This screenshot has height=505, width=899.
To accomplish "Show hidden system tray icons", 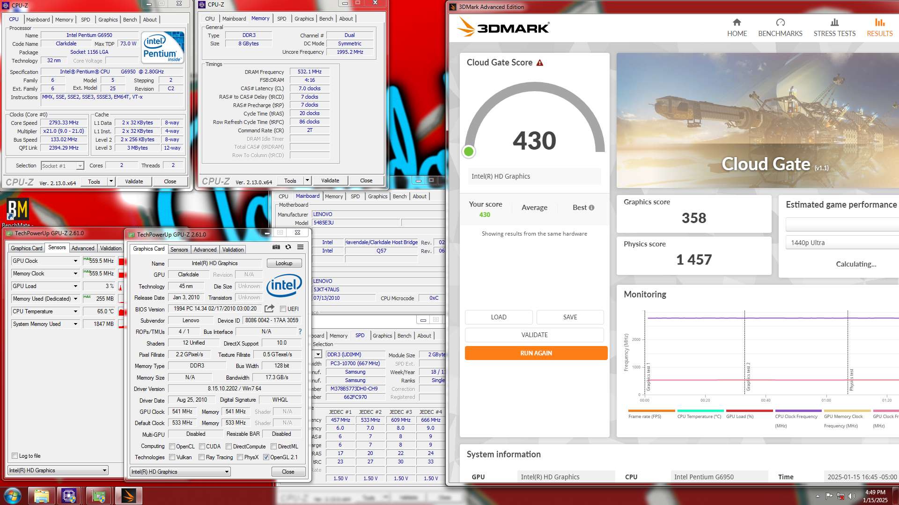I will (x=818, y=496).
